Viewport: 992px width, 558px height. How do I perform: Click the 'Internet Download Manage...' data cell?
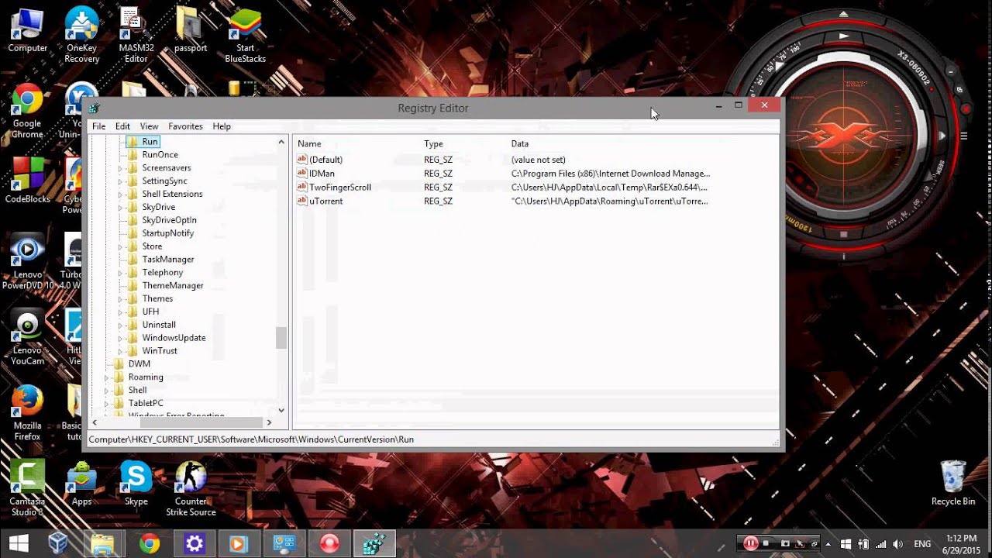611,174
